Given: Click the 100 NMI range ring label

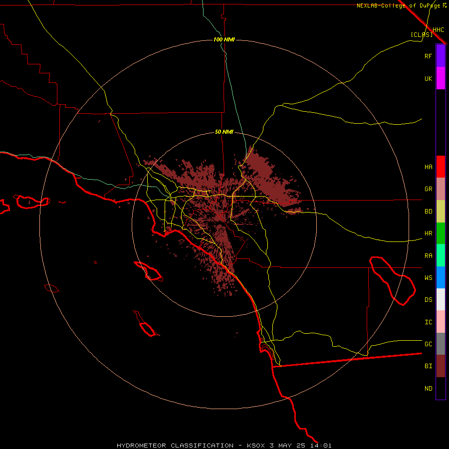Looking at the screenshot, I should click(x=224, y=39).
